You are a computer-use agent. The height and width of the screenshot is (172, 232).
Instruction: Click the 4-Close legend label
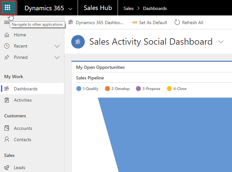180,89
